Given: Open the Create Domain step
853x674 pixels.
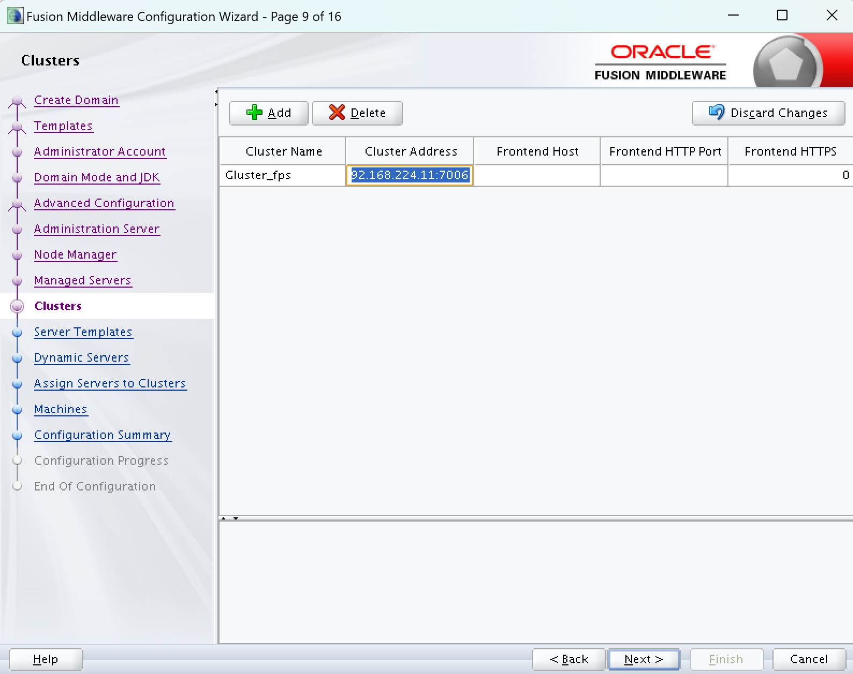Looking at the screenshot, I should 76,100.
